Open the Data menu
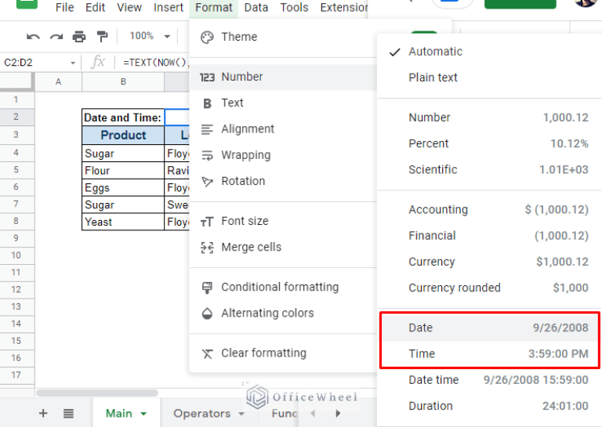 [x=256, y=7]
